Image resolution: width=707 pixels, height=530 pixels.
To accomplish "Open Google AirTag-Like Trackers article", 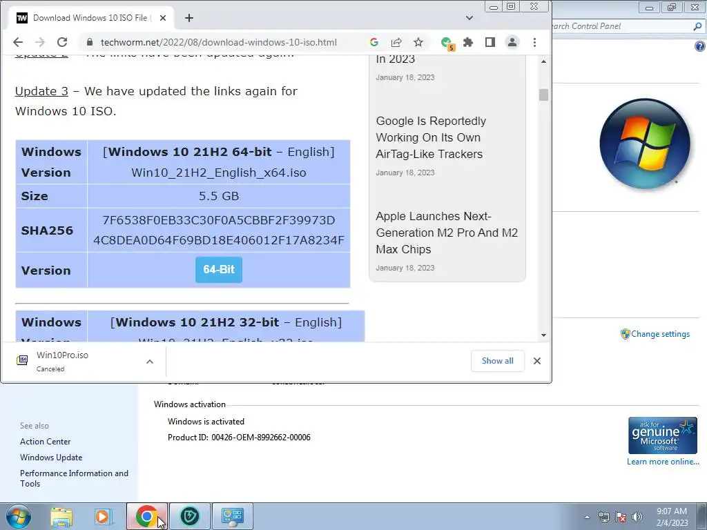I will click(x=431, y=137).
